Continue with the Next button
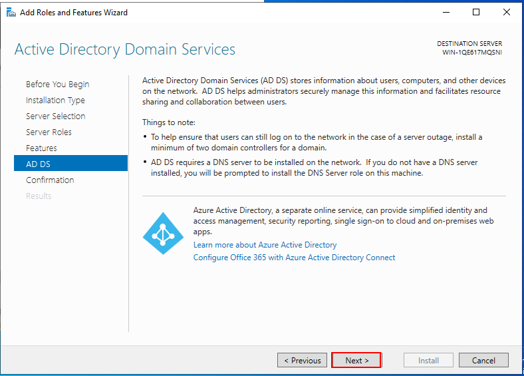524x376 pixels. pyautogui.click(x=356, y=360)
